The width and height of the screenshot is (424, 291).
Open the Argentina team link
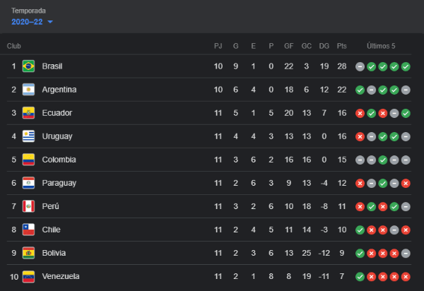[x=59, y=90]
